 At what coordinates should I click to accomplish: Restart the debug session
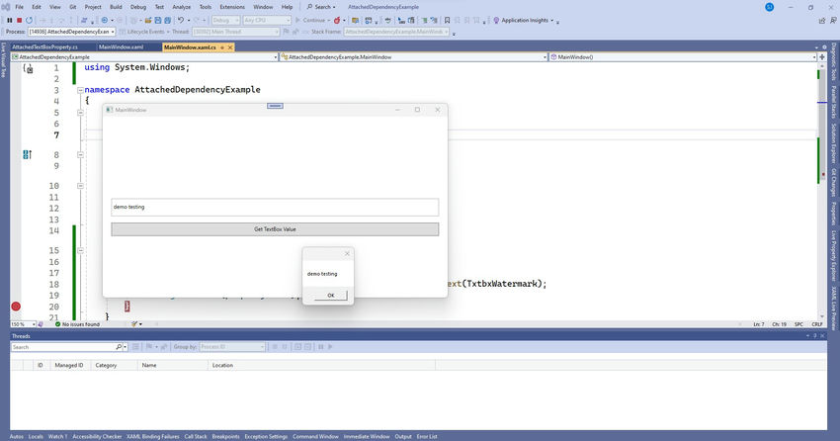tap(29, 21)
